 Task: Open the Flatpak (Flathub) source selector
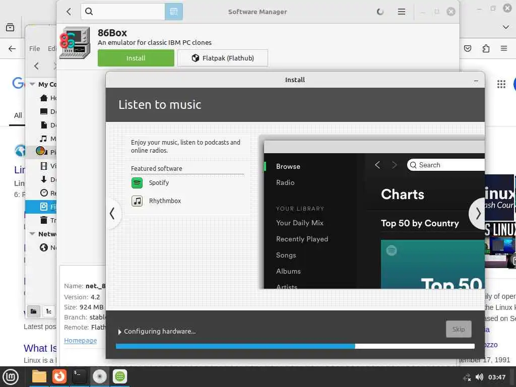(223, 58)
